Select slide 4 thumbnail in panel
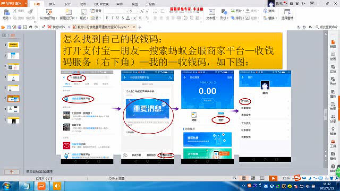The width and height of the screenshot is (340, 191). (13, 77)
